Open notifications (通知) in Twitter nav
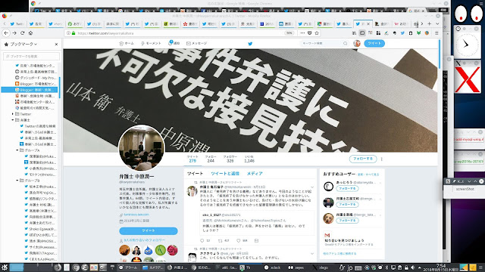The height and width of the screenshot is (272, 485). pos(174,44)
